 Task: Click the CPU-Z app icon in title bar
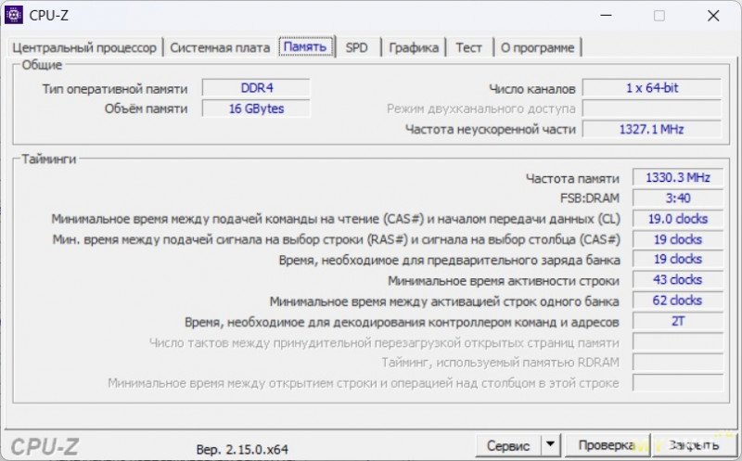click(x=14, y=15)
